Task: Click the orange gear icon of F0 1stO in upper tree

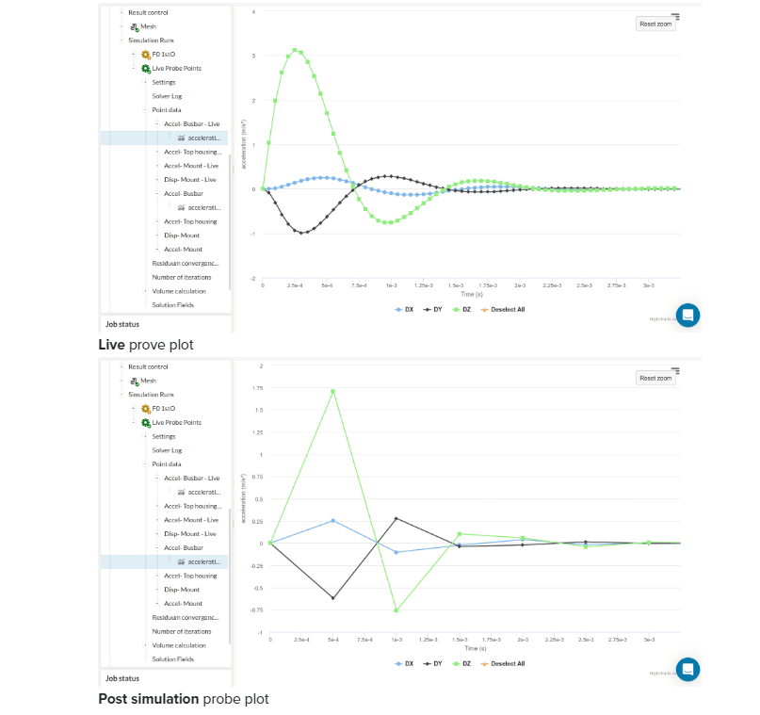Action: (x=146, y=55)
